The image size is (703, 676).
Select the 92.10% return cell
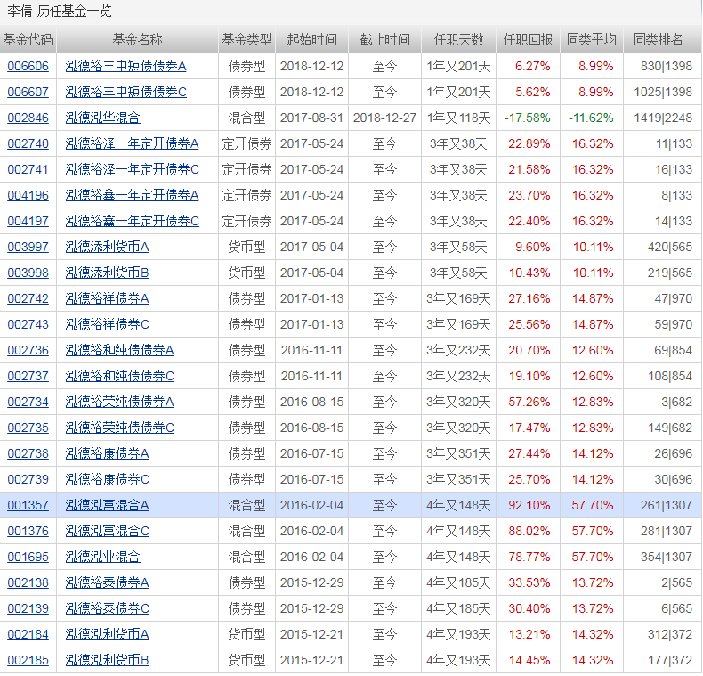529,505
